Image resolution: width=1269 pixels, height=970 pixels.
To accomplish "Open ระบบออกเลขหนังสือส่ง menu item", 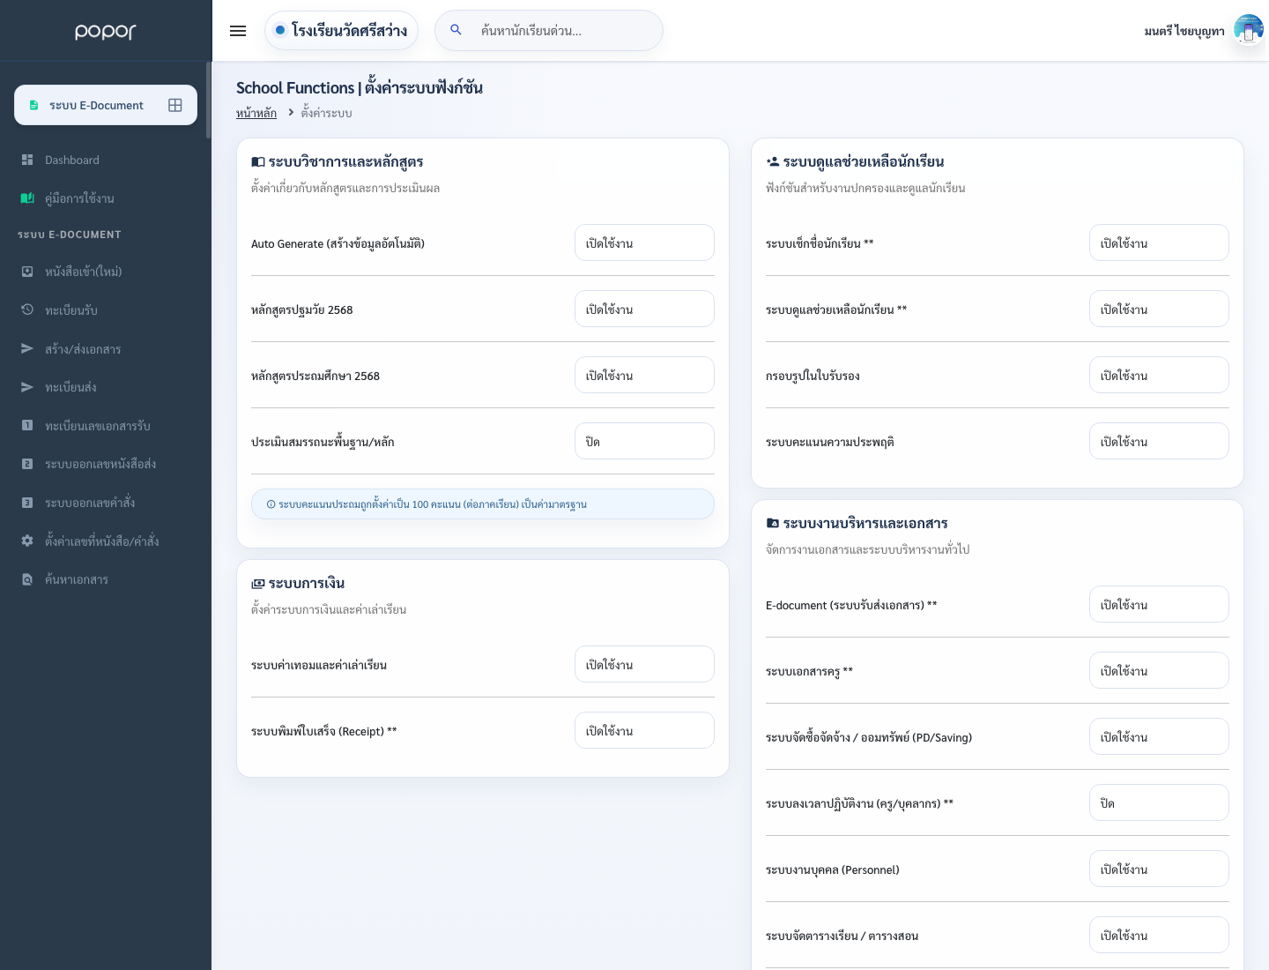I will coord(106,464).
